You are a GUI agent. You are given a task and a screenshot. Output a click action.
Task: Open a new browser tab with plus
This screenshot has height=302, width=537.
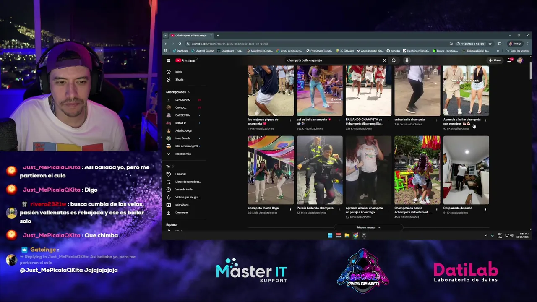218,36
